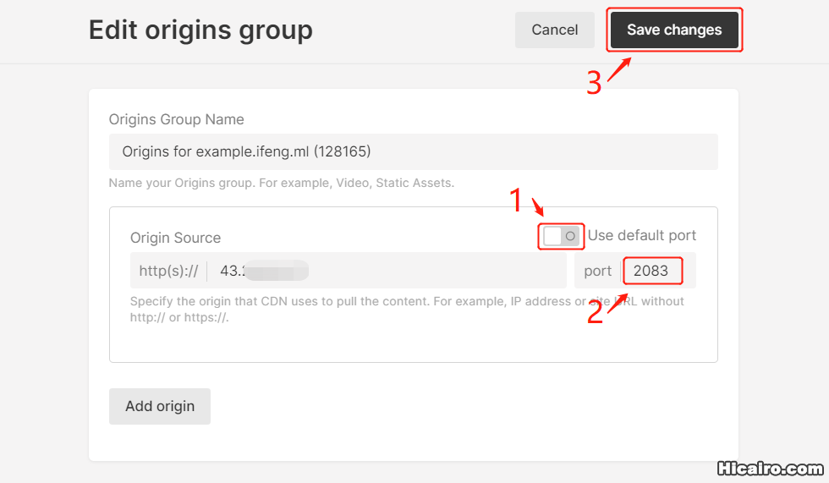
Task: Click the 'Edit origins group' heading
Action: (x=200, y=30)
